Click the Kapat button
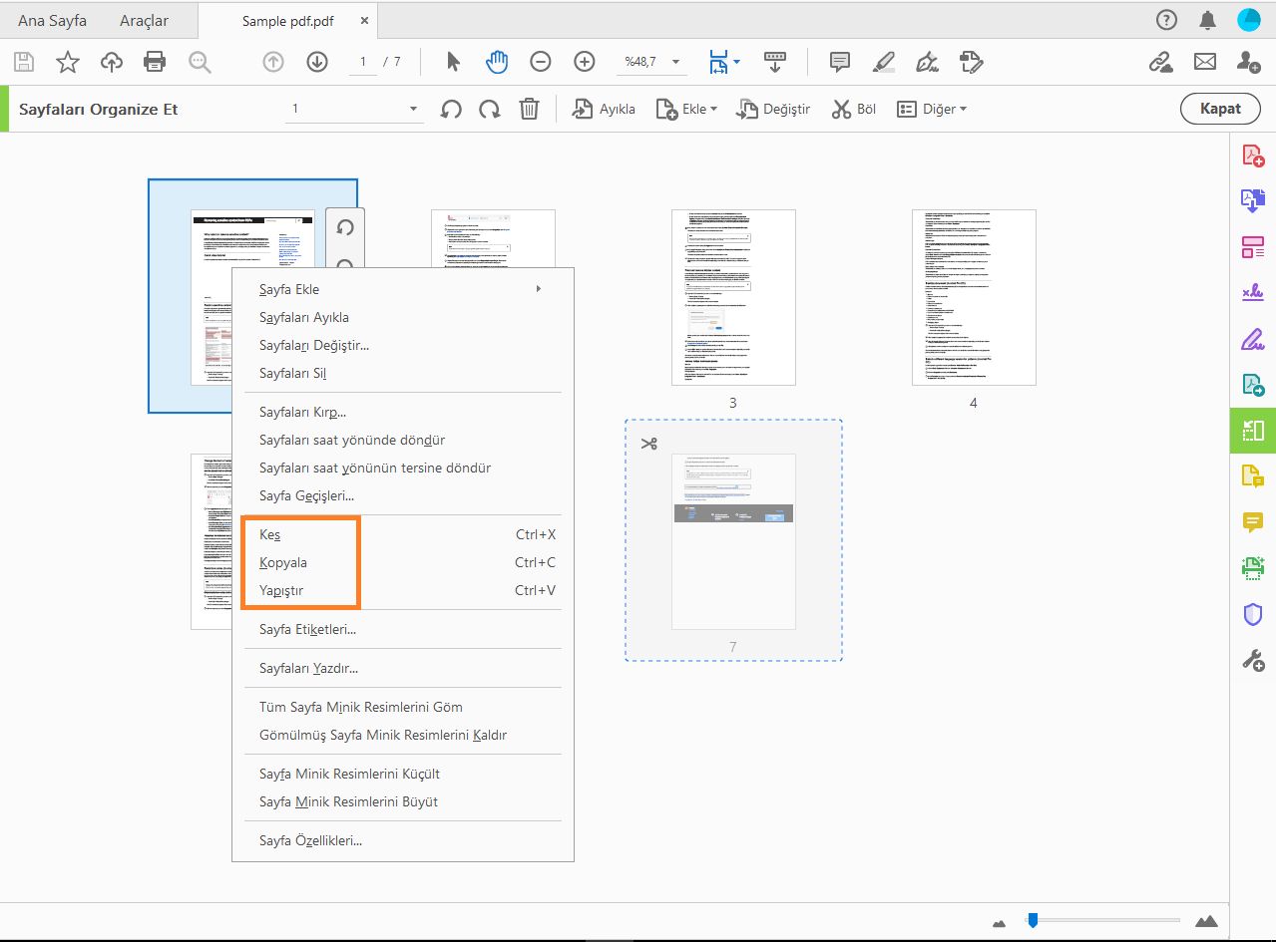Viewport: 1276px width, 942px height. click(1220, 109)
